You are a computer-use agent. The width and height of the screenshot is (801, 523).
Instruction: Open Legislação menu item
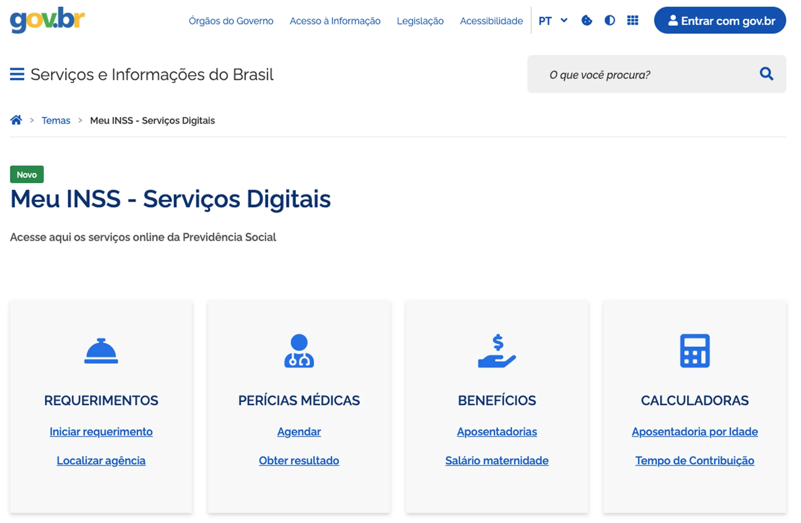pos(420,21)
